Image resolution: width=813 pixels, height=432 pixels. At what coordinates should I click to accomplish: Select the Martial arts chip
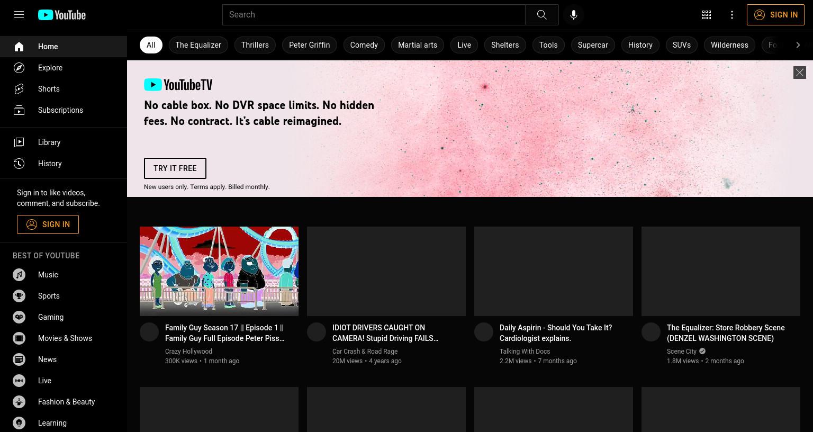point(418,45)
